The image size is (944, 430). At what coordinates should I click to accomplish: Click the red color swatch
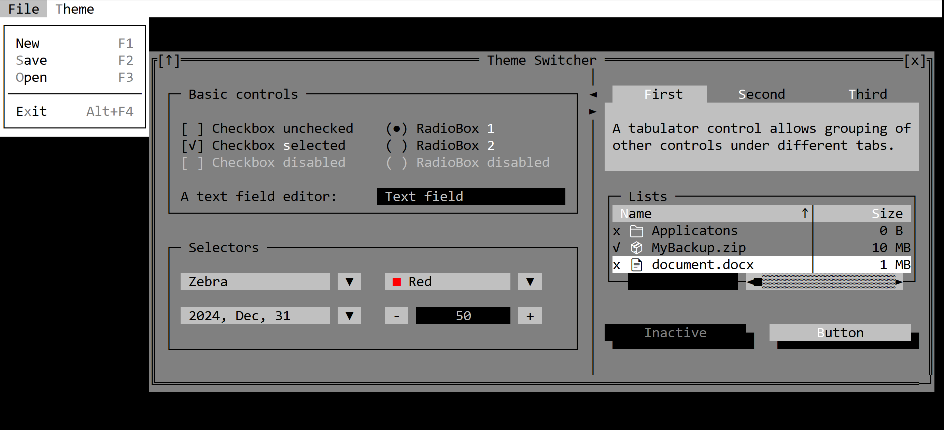pos(396,282)
